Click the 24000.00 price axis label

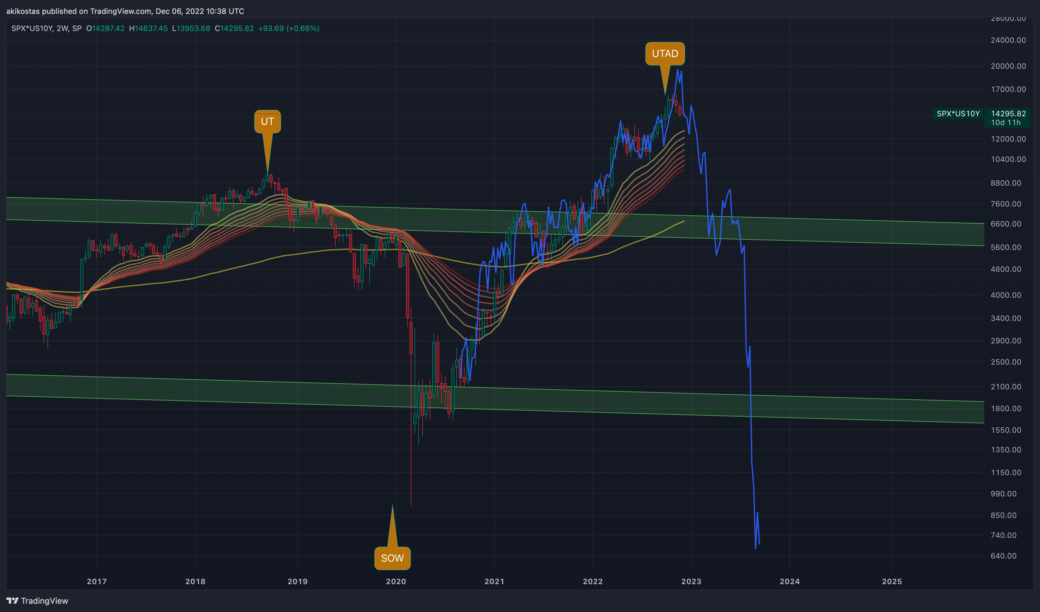click(1008, 40)
